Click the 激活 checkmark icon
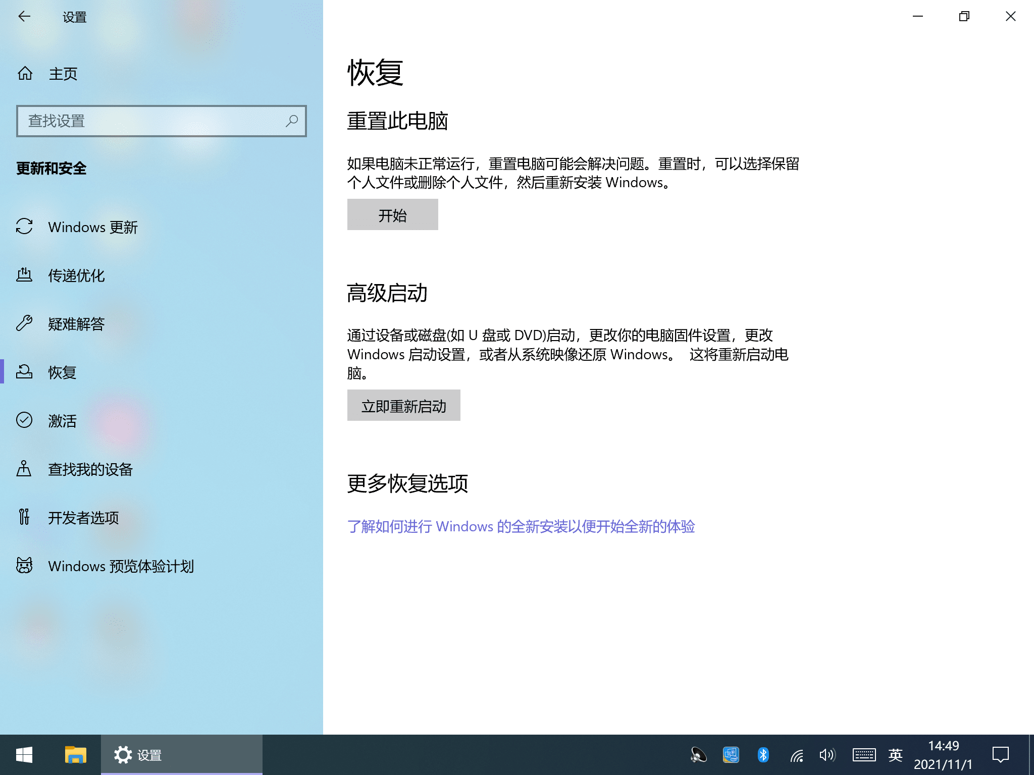 tap(24, 420)
